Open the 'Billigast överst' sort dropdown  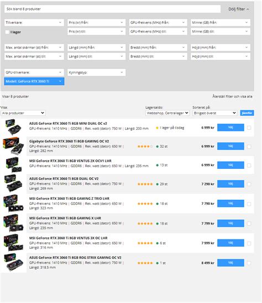click(215, 113)
